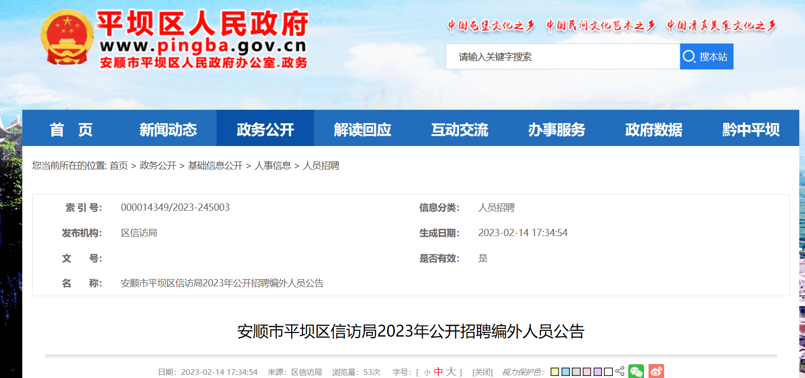Open 人员招聘 breadcrumb link
The width and height of the screenshot is (805, 378).
coord(321,166)
